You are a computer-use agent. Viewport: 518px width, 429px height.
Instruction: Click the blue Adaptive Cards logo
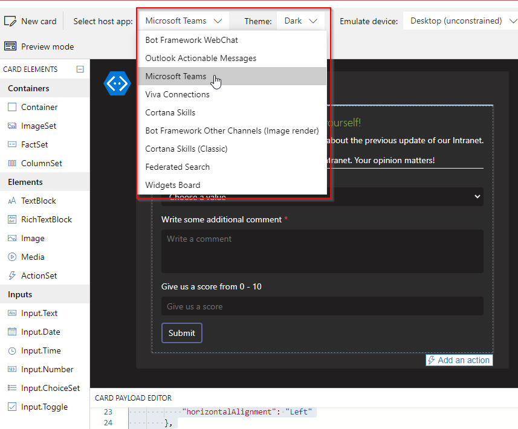coord(117,83)
